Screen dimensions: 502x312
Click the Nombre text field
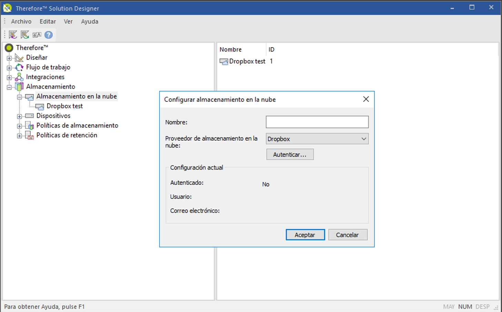coord(317,122)
